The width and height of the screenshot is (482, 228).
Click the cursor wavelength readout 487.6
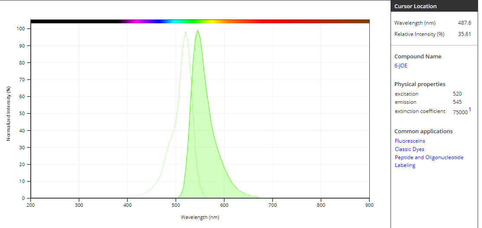(464, 23)
